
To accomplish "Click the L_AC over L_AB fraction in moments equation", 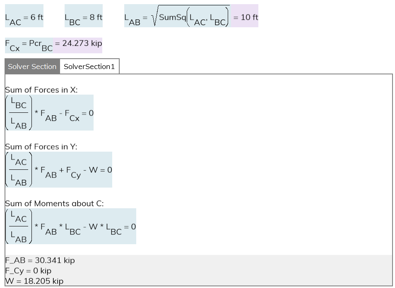I will coord(18,227).
